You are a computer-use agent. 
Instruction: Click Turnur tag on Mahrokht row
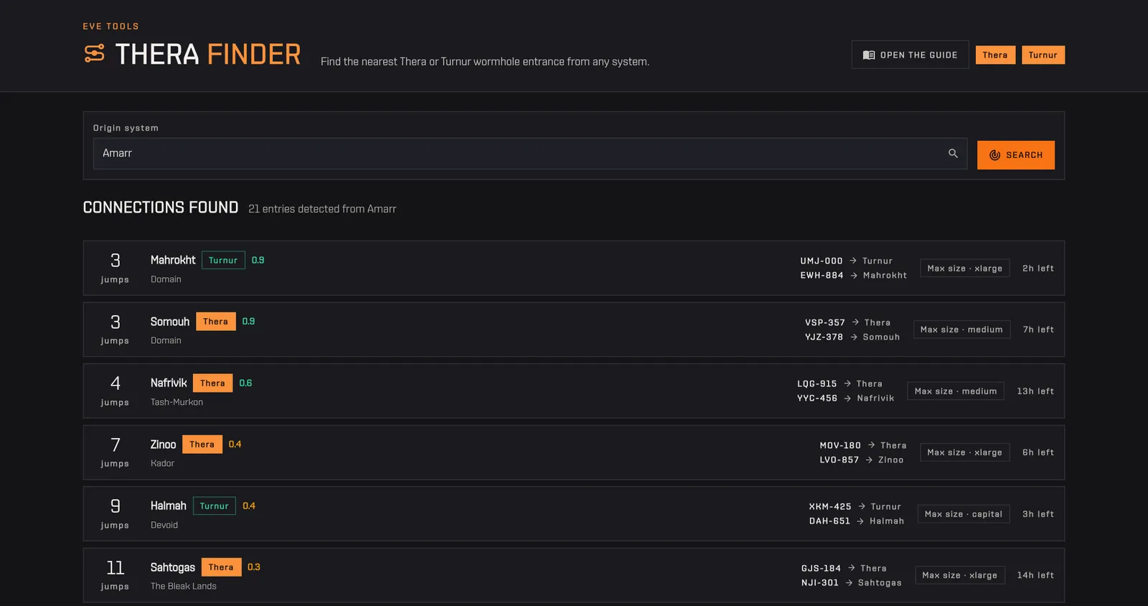(x=223, y=260)
